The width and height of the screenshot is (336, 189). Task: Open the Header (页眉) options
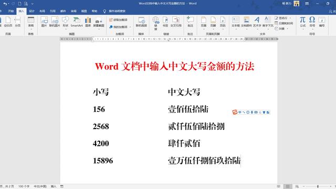click(204, 23)
